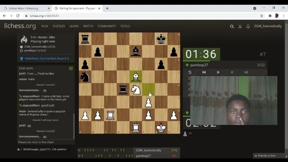Open the COMMUNITY menu
The width and height of the screenshot is (288, 162).
[x=107, y=26]
